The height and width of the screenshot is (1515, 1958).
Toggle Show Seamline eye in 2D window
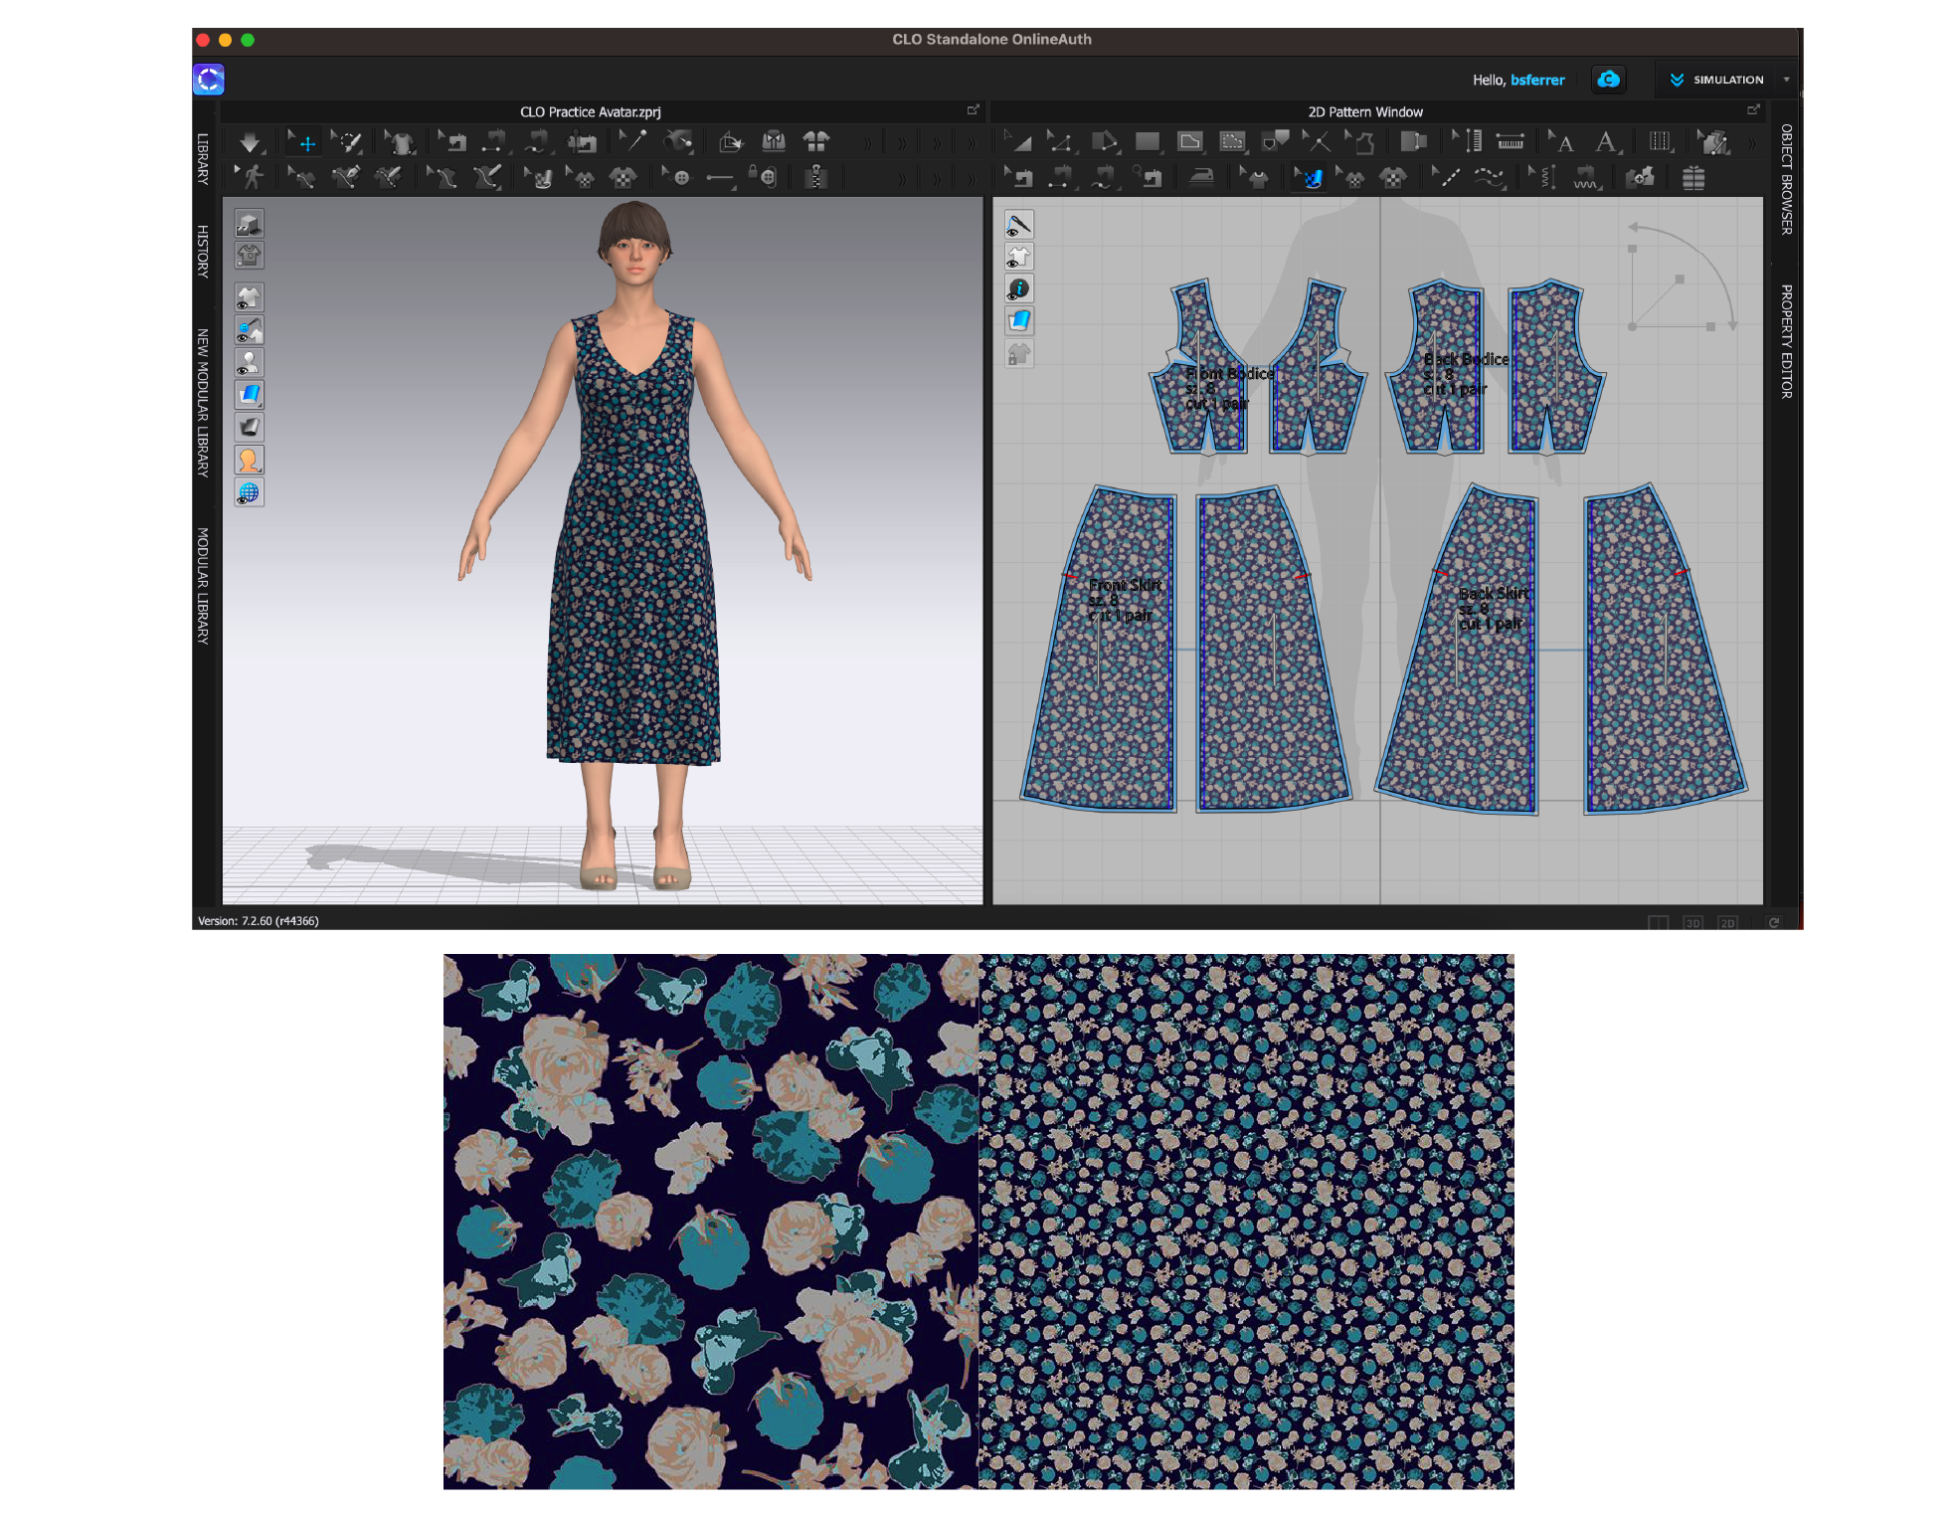(x=1019, y=225)
